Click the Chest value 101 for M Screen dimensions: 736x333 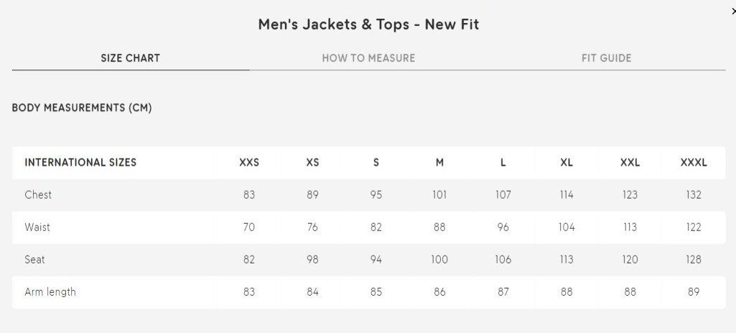[439, 194]
